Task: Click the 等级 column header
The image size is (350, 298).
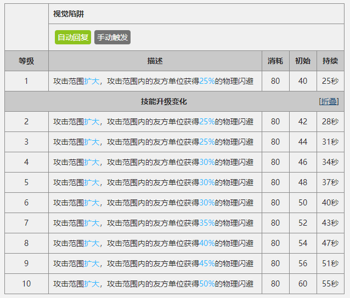Action: (26, 61)
